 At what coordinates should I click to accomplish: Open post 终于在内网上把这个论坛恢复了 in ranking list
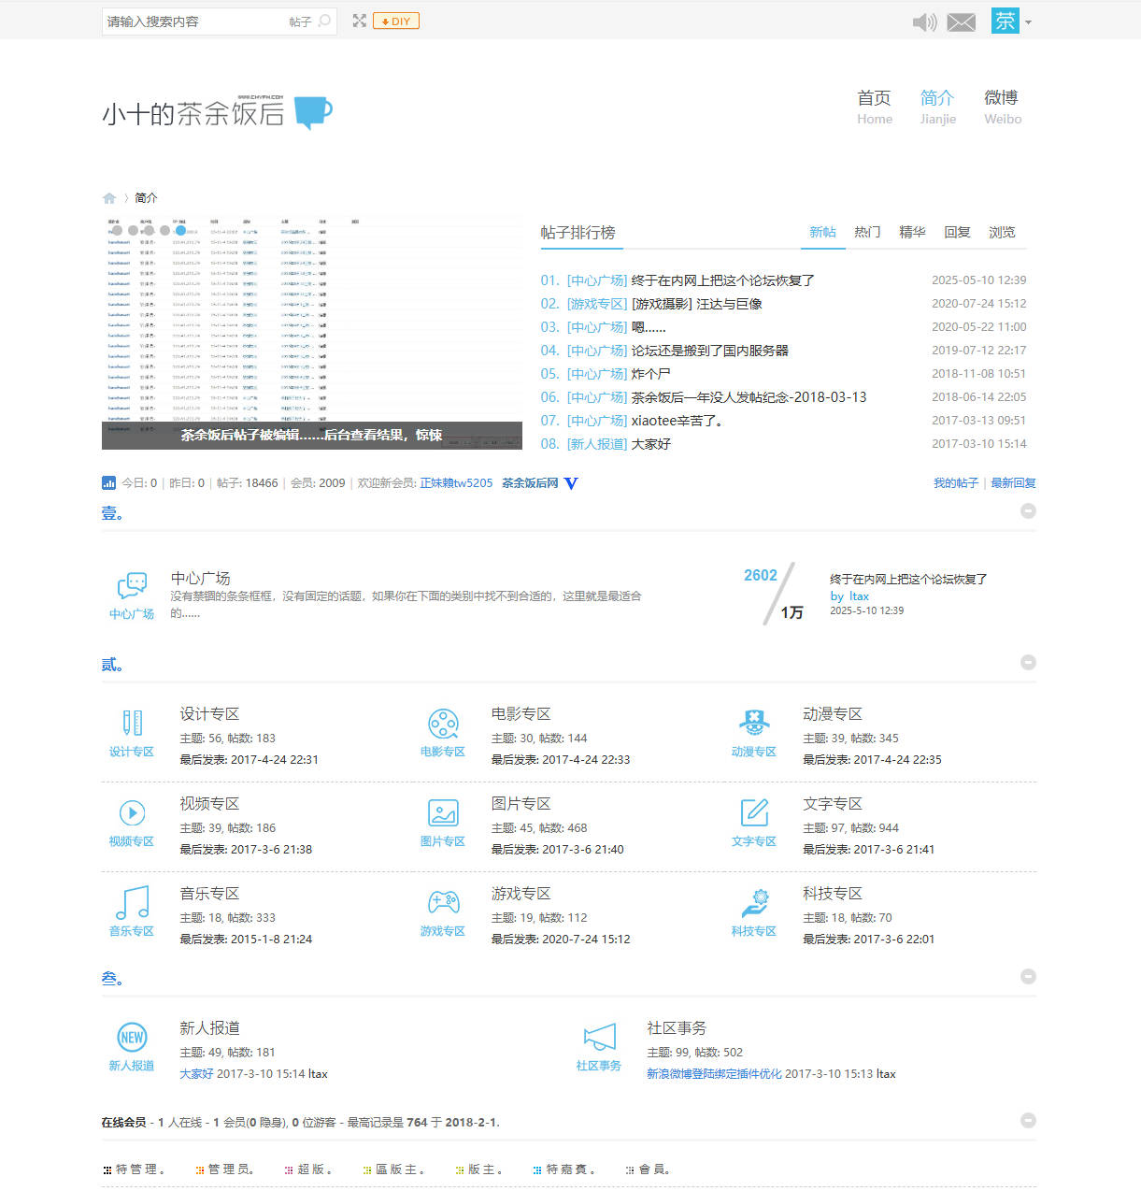pyautogui.click(x=723, y=280)
